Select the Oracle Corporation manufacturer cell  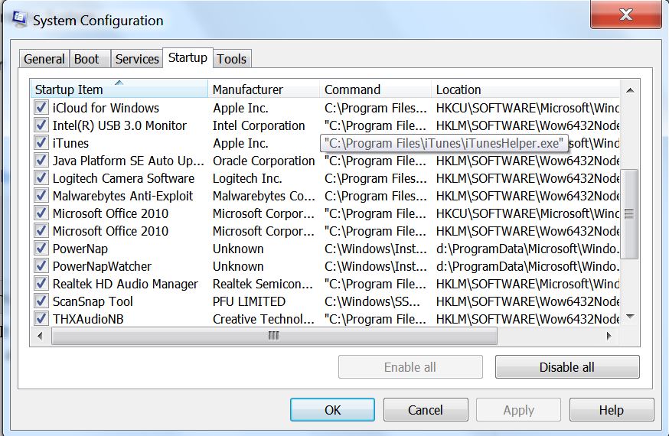click(x=263, y=161)
